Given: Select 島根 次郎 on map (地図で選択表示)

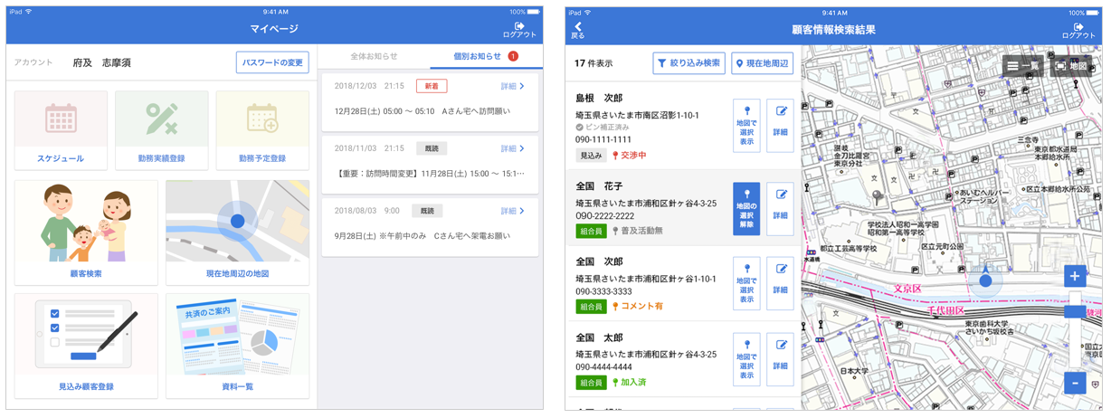Looking at the screenshot, I should [x=746, y=126].
